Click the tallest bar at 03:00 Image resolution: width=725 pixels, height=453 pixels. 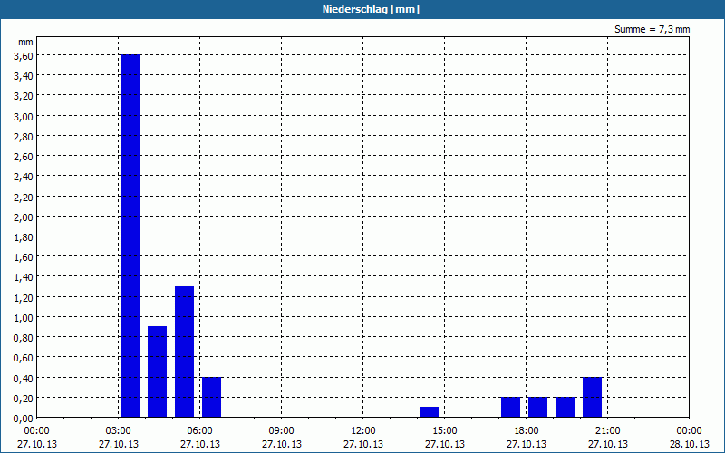coord(130,236)
